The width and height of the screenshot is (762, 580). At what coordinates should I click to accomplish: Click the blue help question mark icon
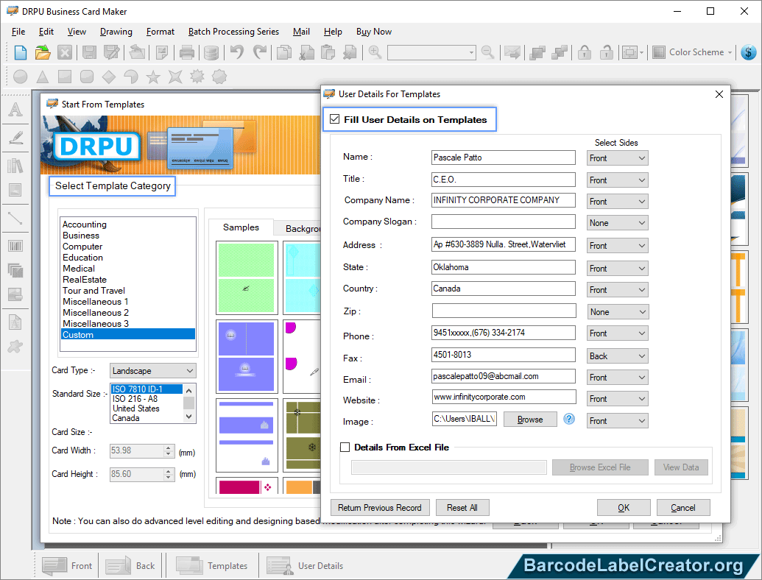(569, 419)
